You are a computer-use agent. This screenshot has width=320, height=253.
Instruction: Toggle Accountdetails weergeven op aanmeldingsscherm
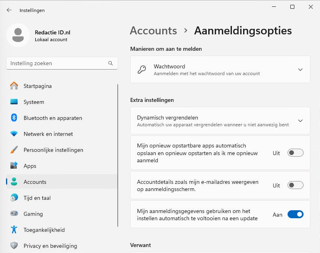point(295,185)
